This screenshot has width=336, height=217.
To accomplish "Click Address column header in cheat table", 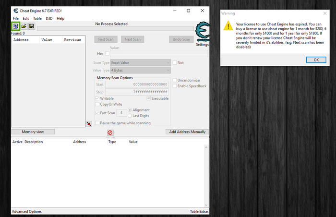I will pos(89,142).
